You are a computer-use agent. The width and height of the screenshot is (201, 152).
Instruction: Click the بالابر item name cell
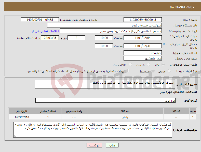[x=125, y=117]
